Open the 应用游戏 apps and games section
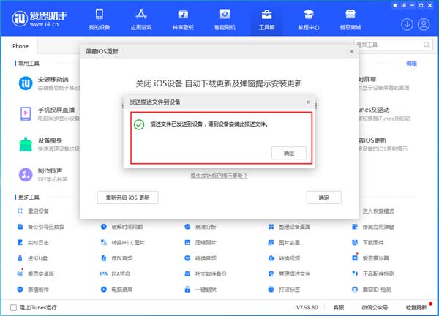Screen dimensions: 439x316 point(141,19)
